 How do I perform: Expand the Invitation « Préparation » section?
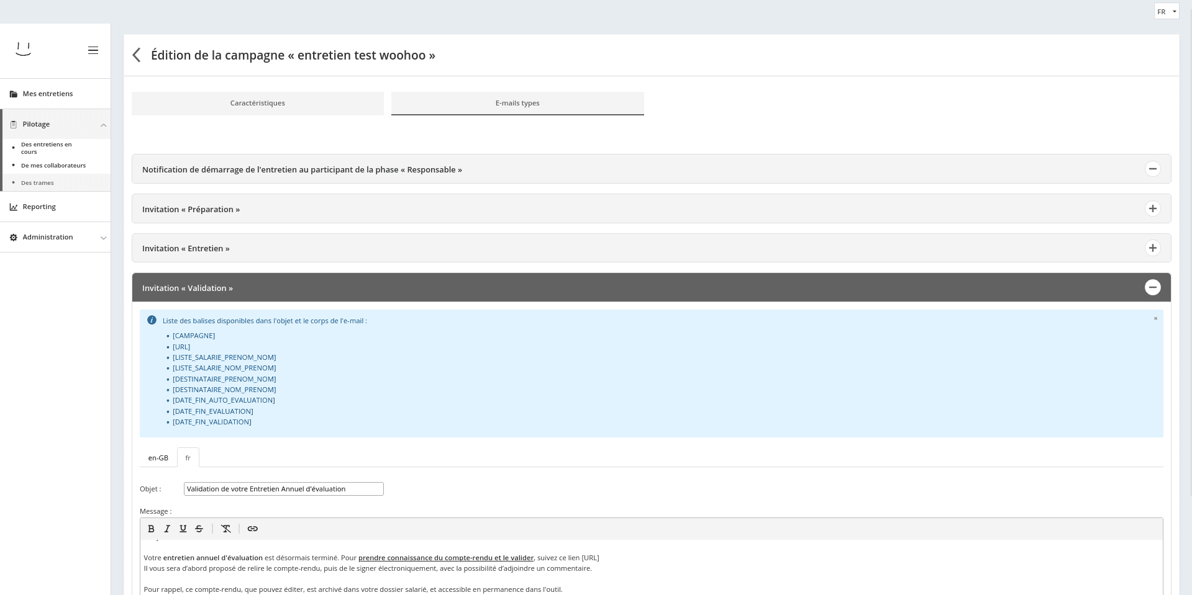1152,208
